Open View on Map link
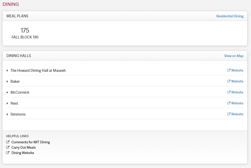 [x=234, y=56]
